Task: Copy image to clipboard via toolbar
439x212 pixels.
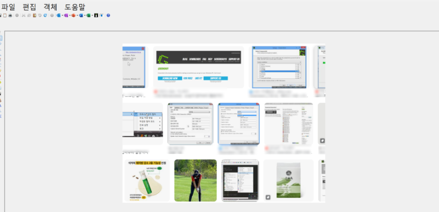Action: click(x=5, y=15)
